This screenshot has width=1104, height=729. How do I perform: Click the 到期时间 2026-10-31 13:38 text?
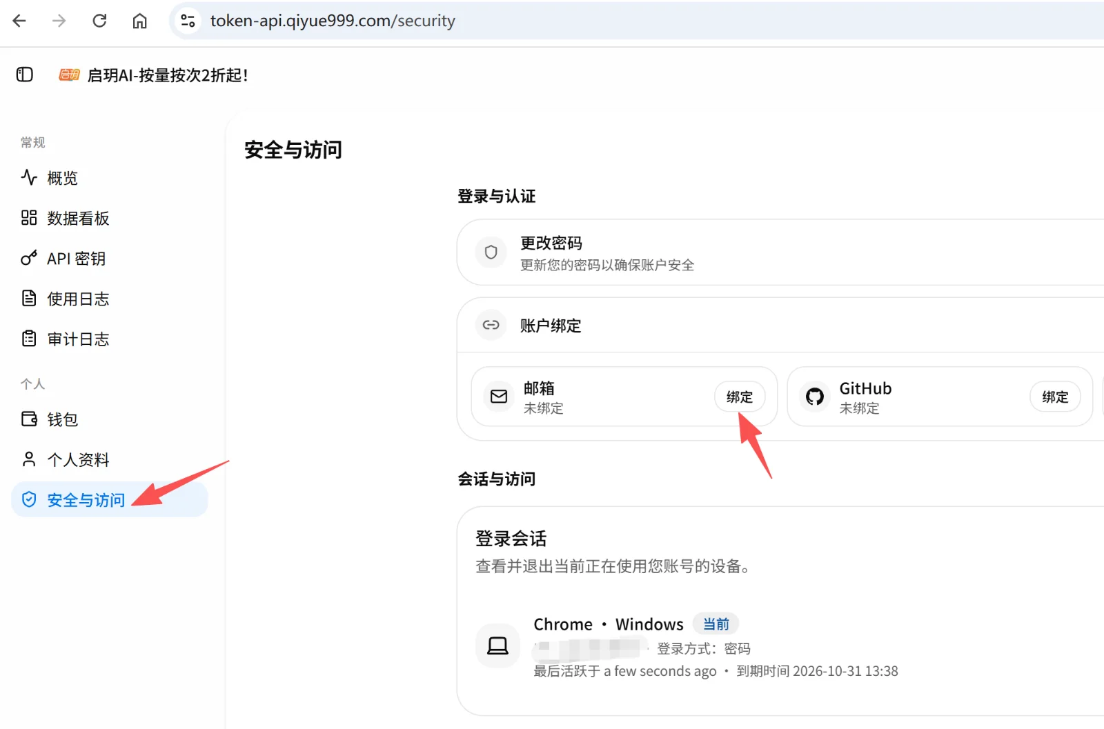click(817, 671)
